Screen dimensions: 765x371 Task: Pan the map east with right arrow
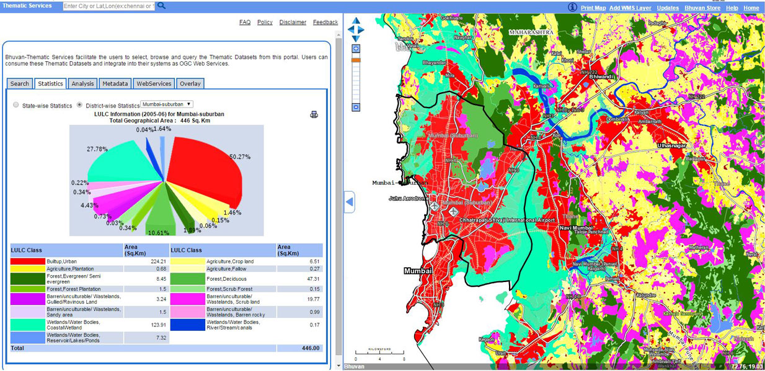tap(361, 29)
